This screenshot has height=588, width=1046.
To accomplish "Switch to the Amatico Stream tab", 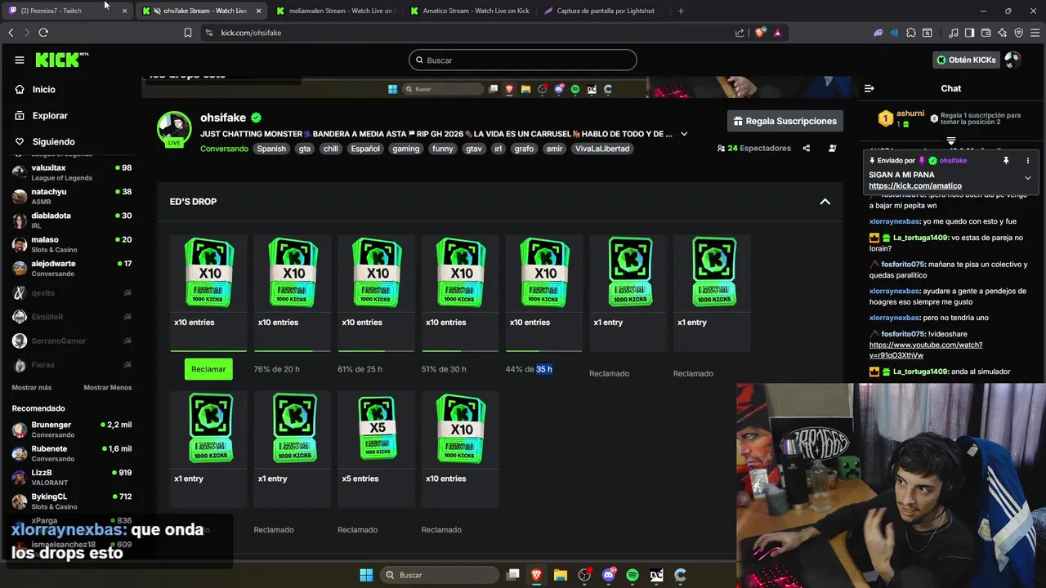I will (x=469, y=11).
